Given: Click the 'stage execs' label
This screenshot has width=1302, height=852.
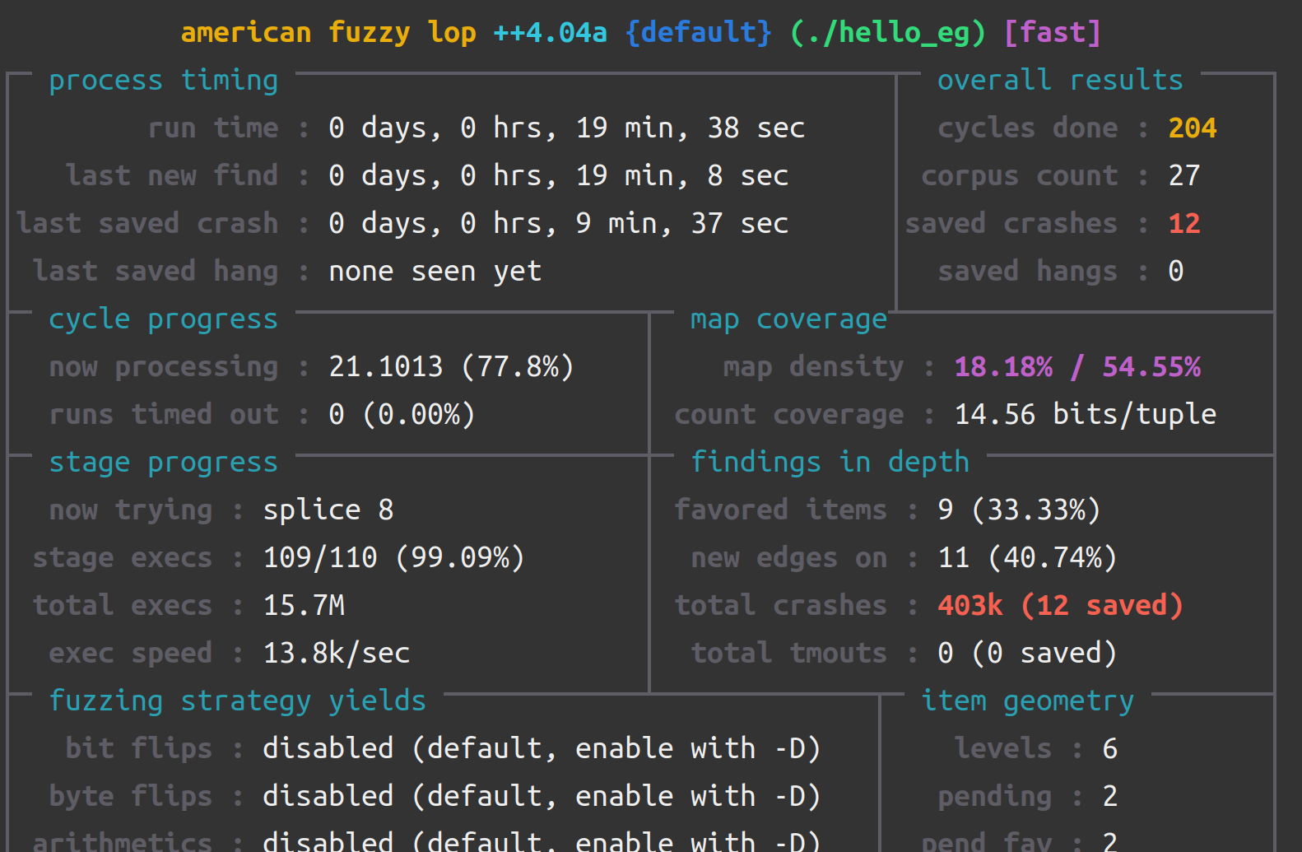Looking at the screenshot, I should [x=123, y=558].
